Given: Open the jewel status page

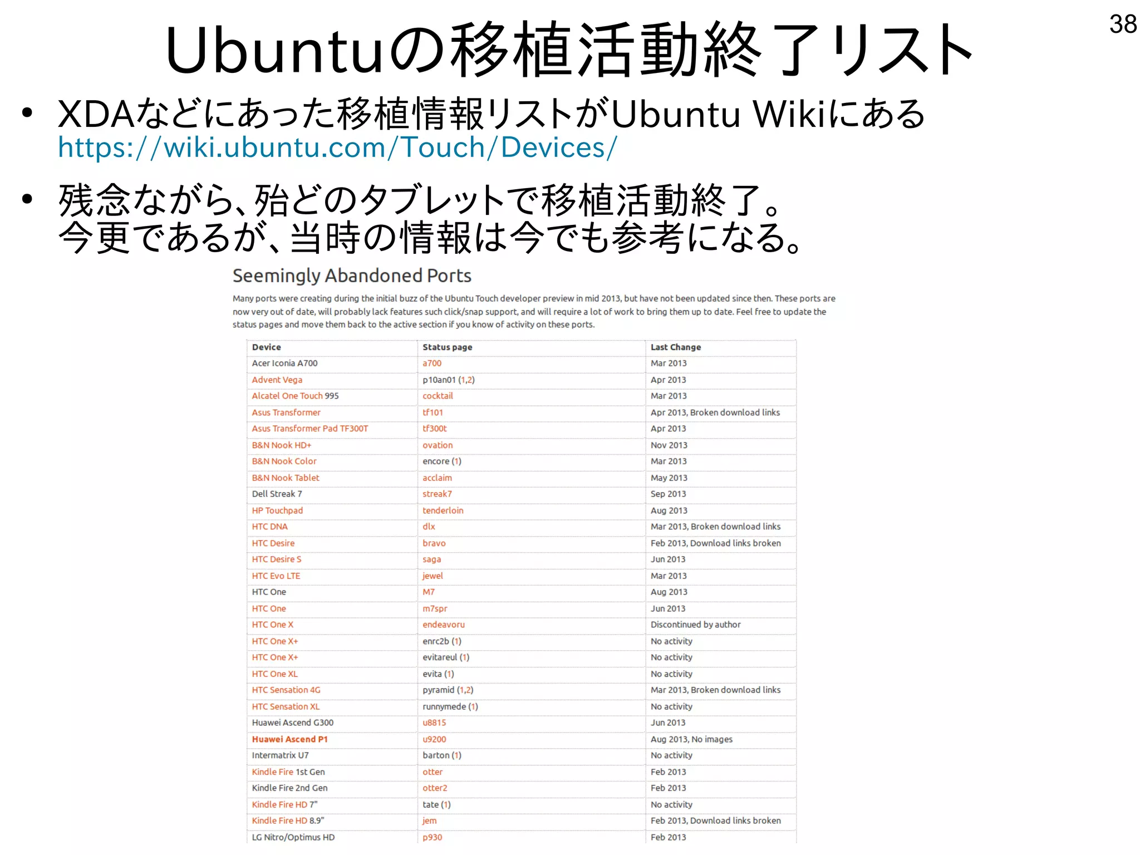Looking at the screenshot, I should 433,576.
